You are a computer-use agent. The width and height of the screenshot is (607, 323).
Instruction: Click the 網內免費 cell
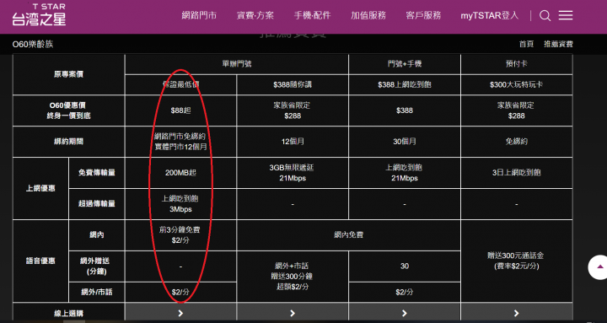coord(348,234)
